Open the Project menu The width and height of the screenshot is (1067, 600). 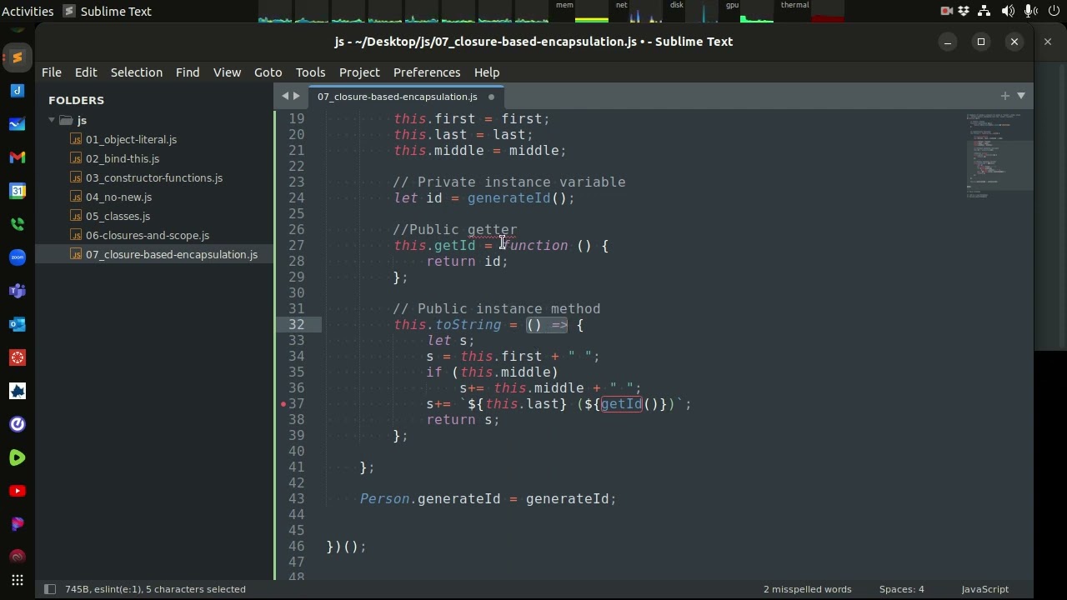click(x=359, y=72)
